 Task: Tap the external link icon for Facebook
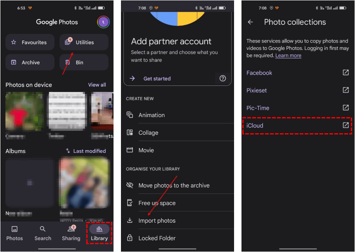point(346,73)
